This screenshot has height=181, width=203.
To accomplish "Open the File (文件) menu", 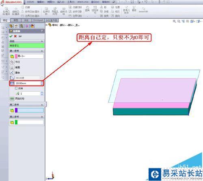I will (30, 2).
